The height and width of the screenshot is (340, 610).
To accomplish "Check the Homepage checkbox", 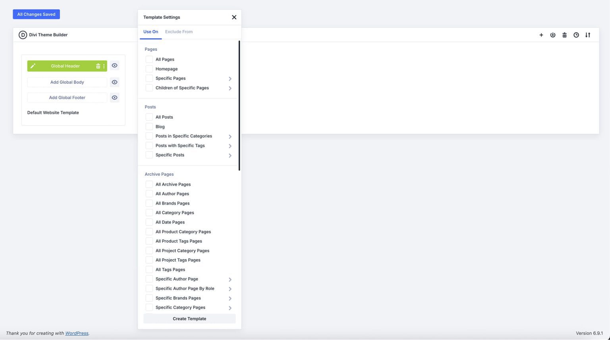I will (x=149, y=69).
